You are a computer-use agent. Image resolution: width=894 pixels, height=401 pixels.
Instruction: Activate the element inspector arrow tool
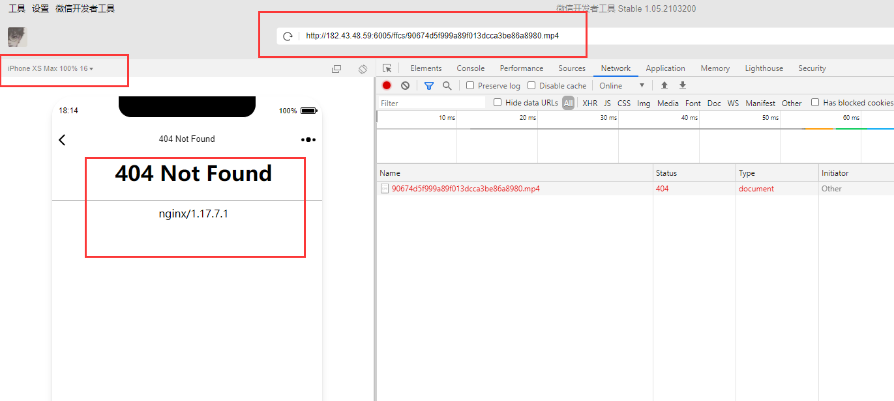(x=387, y=68)
